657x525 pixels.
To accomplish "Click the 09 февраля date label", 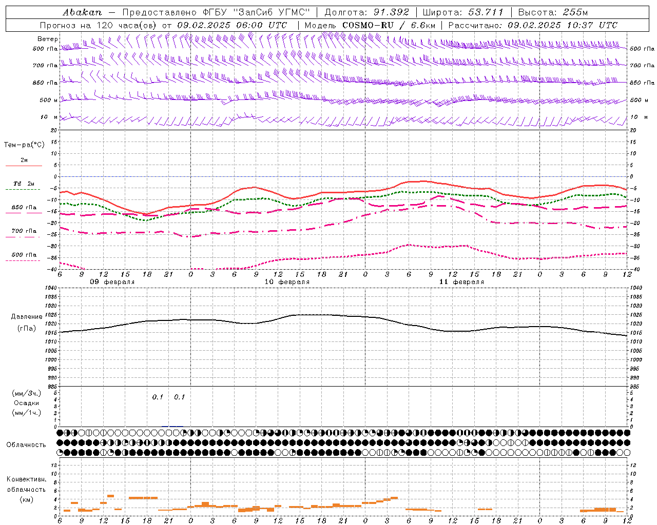I will [112, 282].
